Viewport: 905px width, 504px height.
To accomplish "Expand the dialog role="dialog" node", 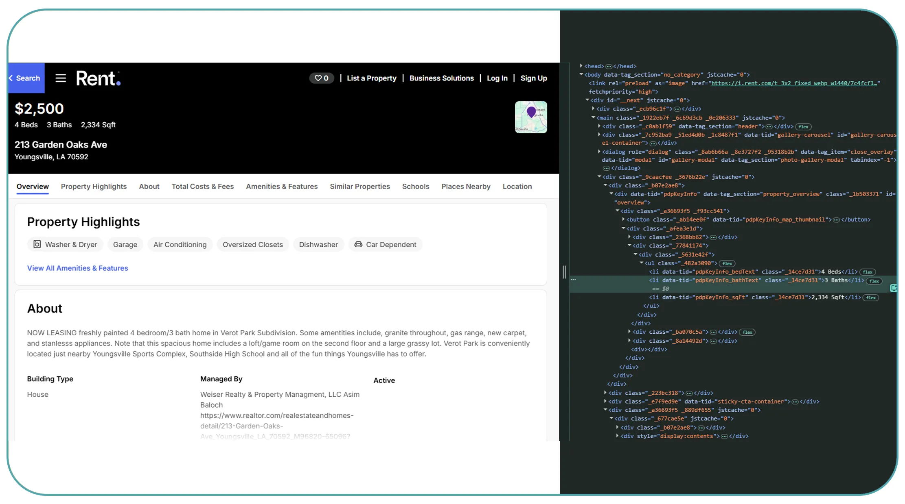I will [x=599, y=152].
